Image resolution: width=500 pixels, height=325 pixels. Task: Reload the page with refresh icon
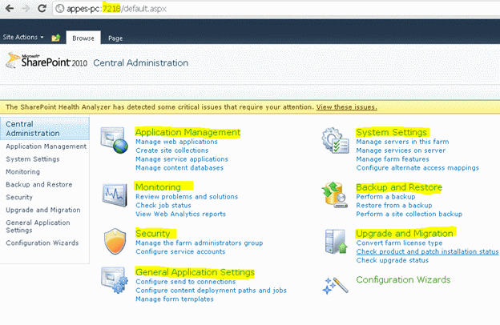pyautogui.click(x=42, y=8)
